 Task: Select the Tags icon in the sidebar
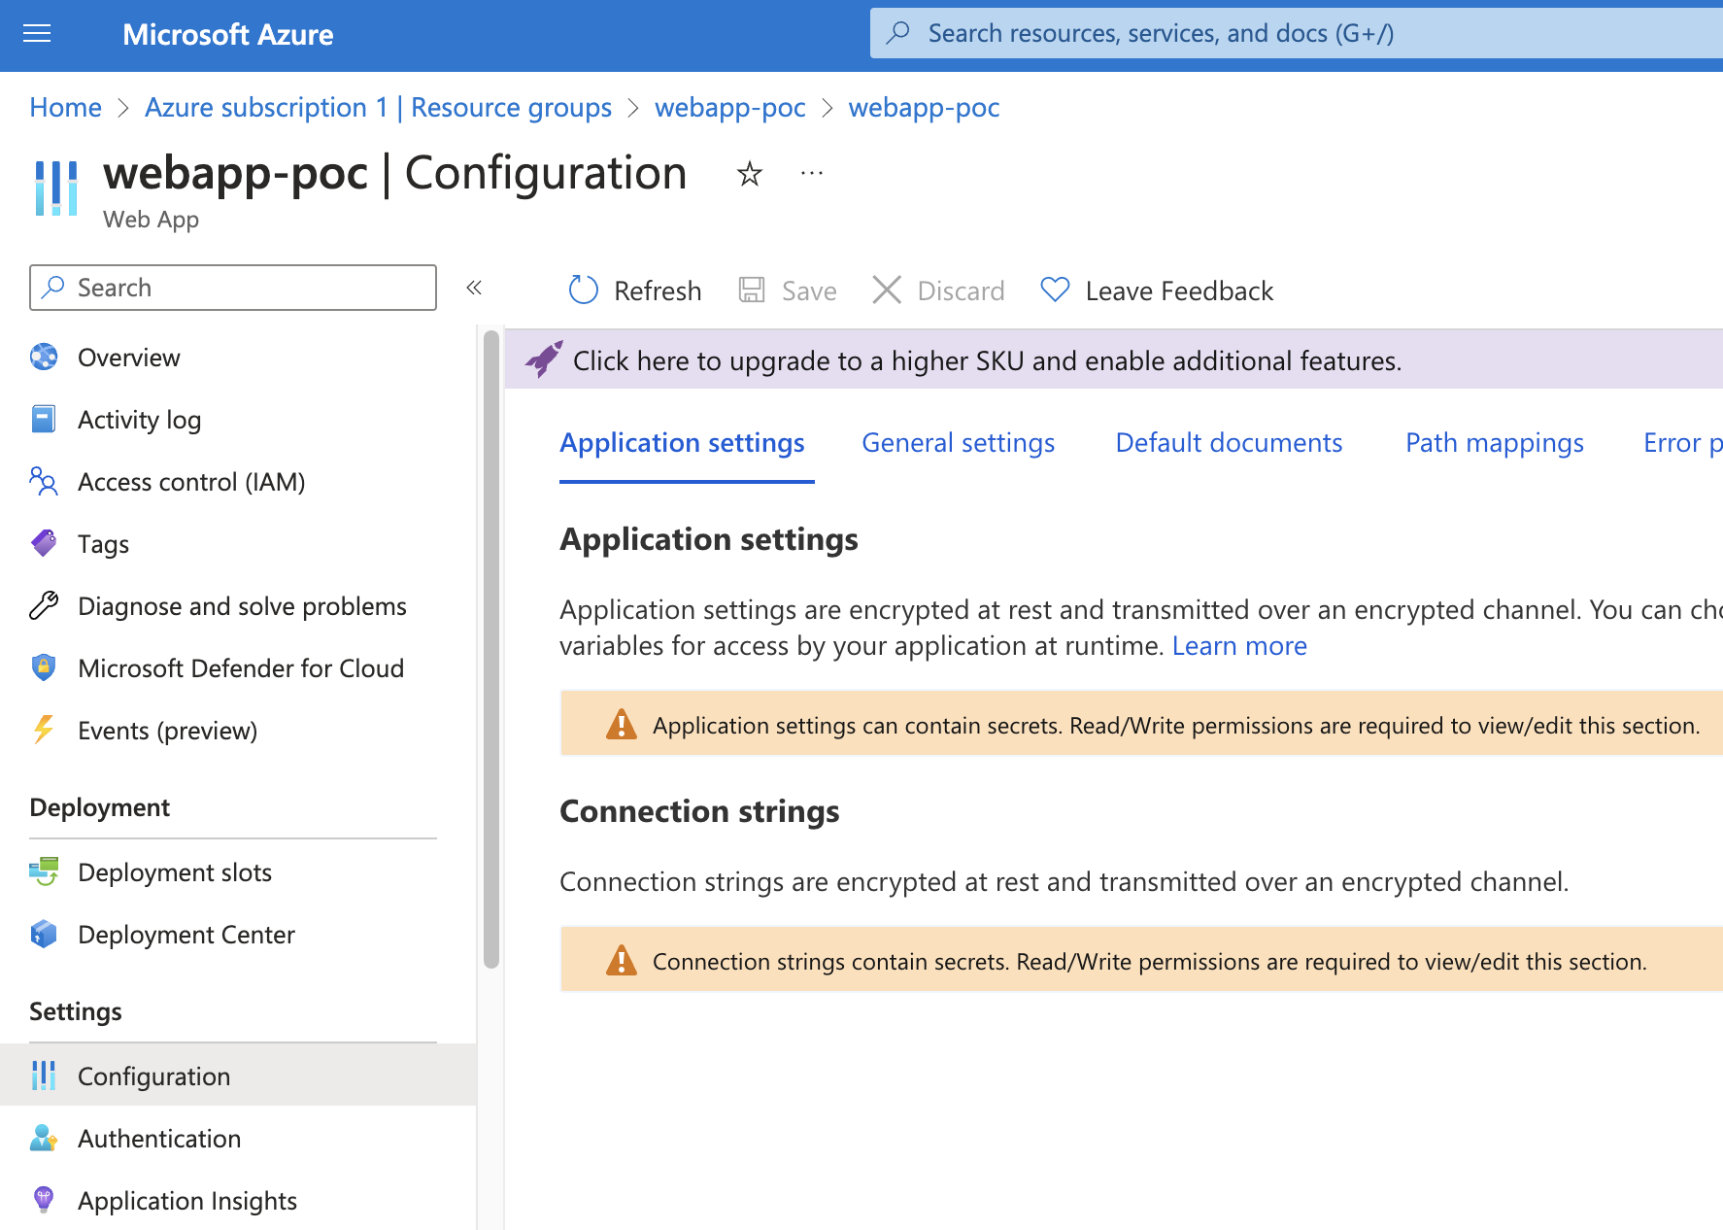pos(44,543)
